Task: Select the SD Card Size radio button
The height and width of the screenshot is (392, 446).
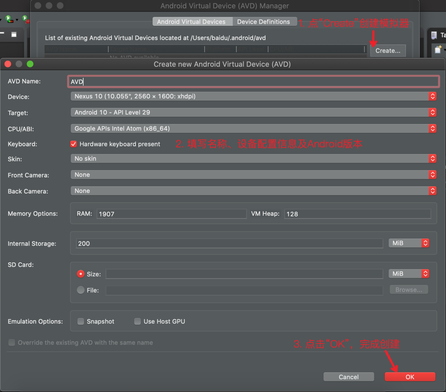Action: [81, 274]
